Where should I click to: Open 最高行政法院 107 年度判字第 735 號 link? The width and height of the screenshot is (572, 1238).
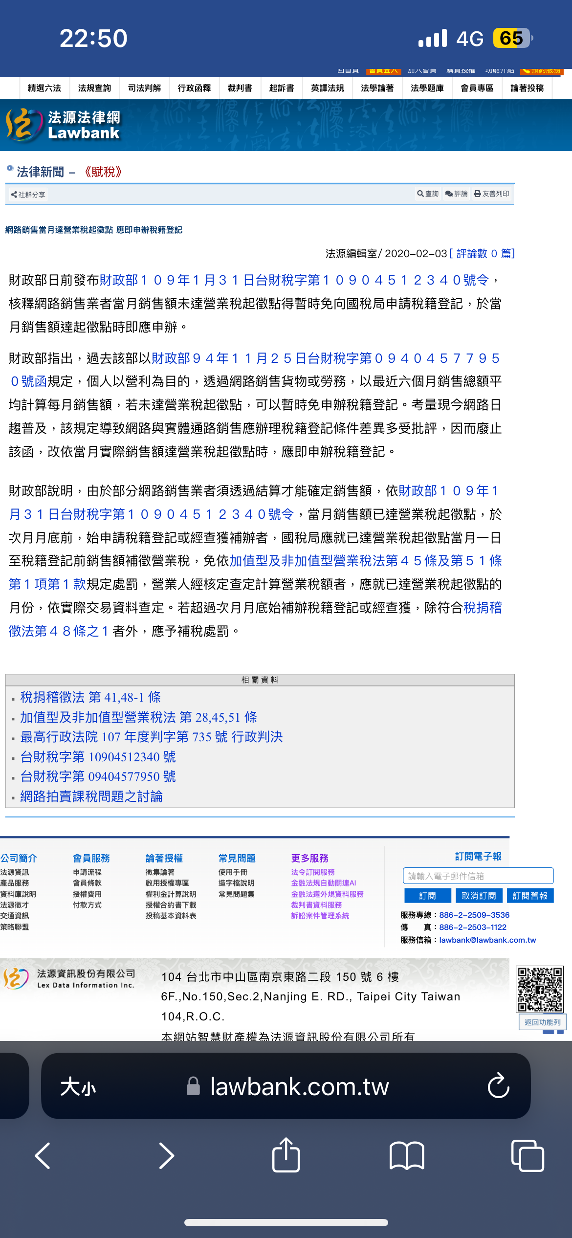click(x=152, y=737)
